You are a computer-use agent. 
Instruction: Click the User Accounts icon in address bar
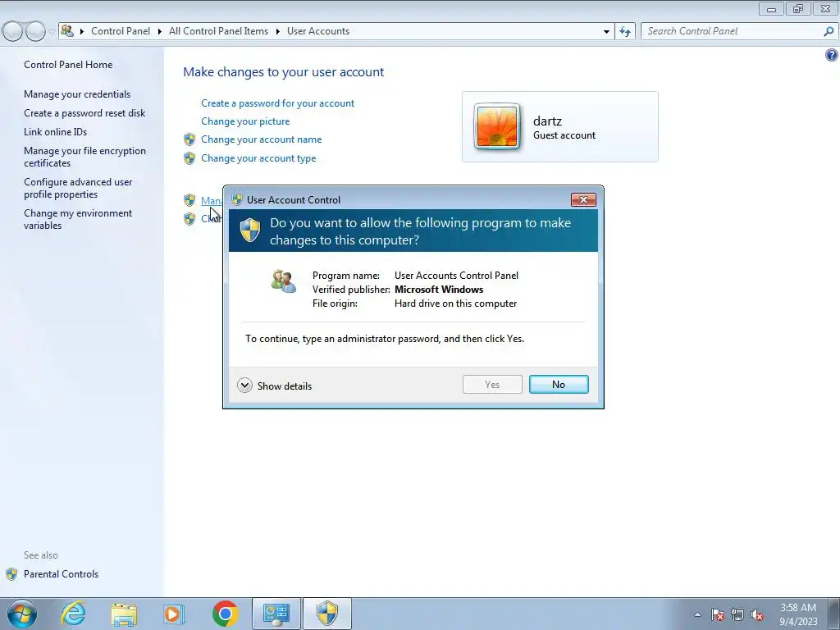67,31
